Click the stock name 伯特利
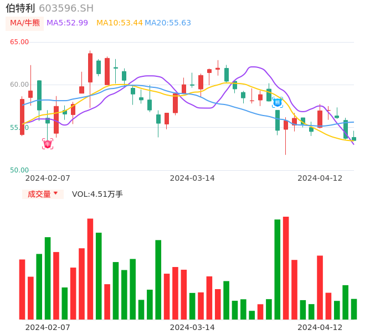 [x=20, y=8]
